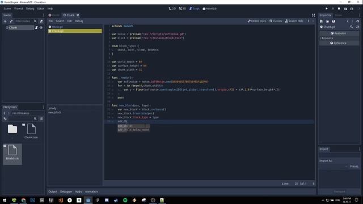
Task: Open Inspector object properties options icon
Action: tap(357, 27)
